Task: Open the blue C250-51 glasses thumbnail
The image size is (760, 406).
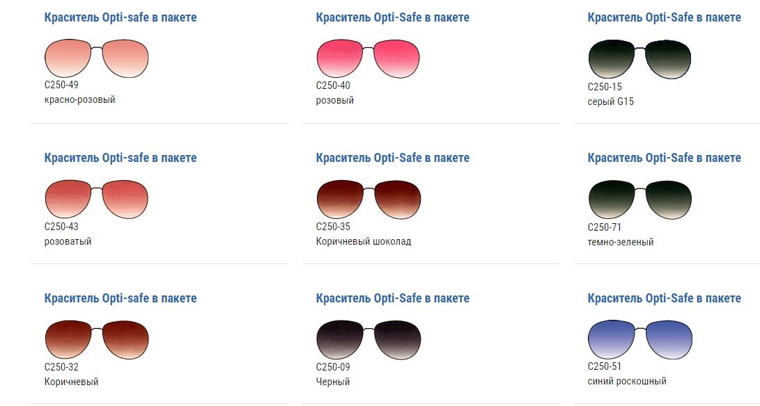Action: pyautogui.click(x=639, y=340)
